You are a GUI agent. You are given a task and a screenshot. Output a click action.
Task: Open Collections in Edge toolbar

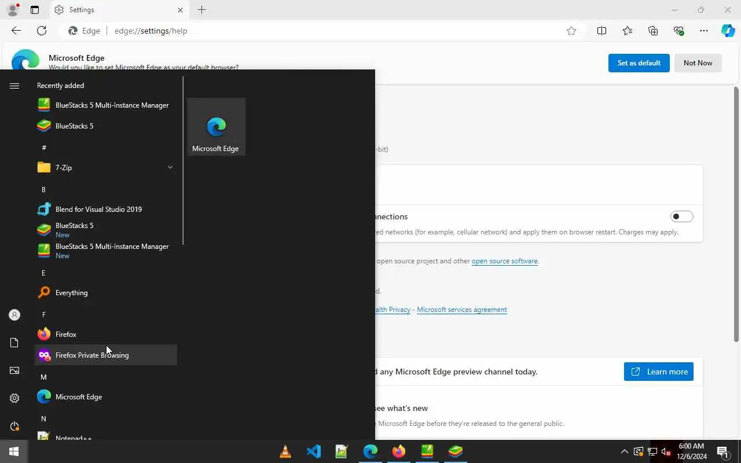pos(653,31)
